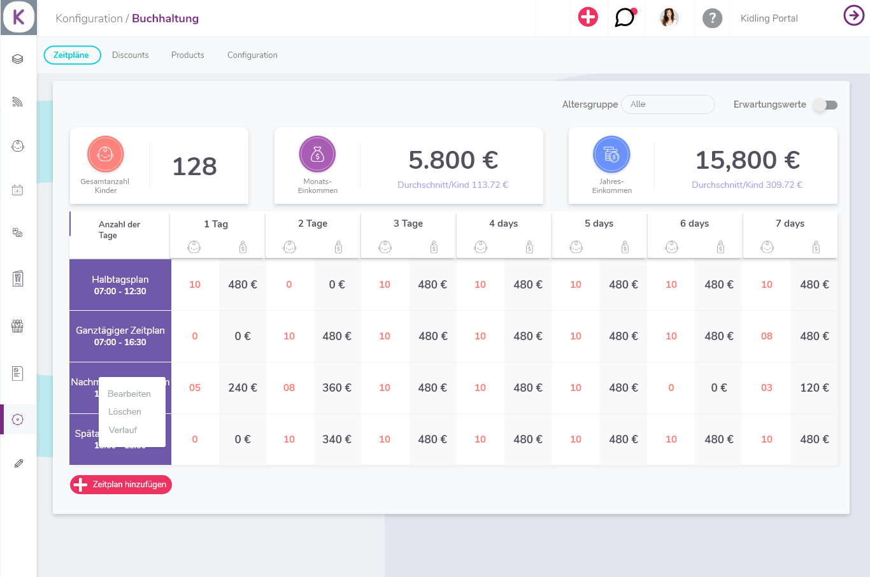Screen dimensions: 870x577
Task: Open the calendar icon in the sidebar
Action: pos(18,189)
